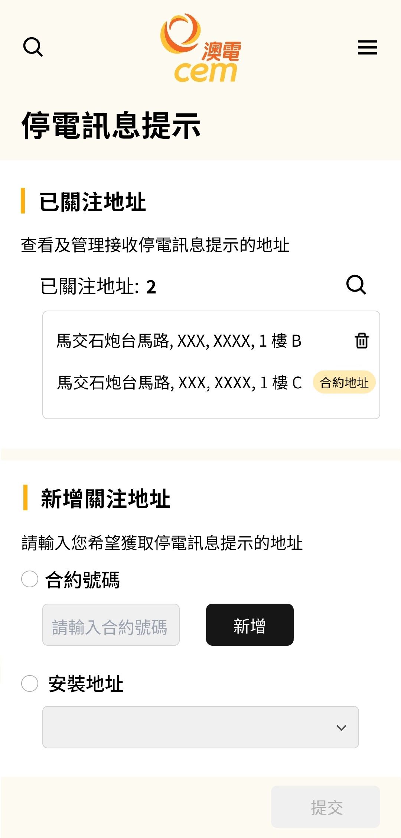401x838 pixels.
Task: Click the 提交 submit button
Action: (x=326, y=807)
